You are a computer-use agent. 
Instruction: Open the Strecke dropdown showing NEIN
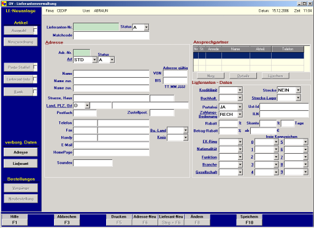tap(298, 90)
